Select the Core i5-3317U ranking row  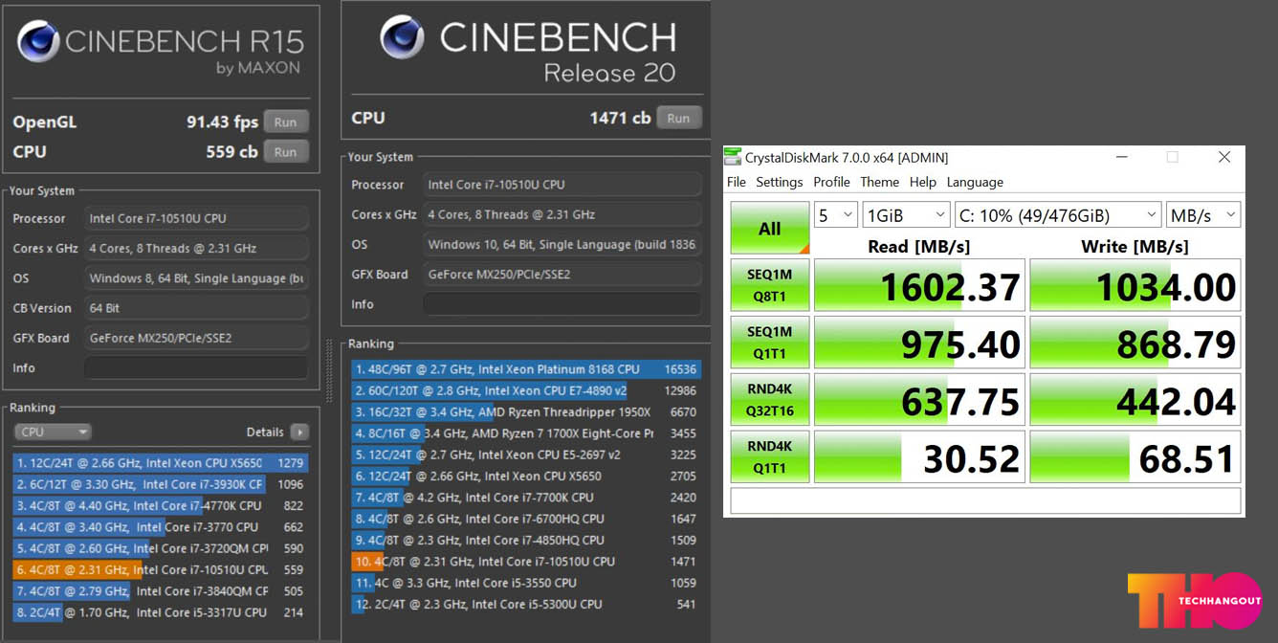pyautogui.click(x=161, y=612)
